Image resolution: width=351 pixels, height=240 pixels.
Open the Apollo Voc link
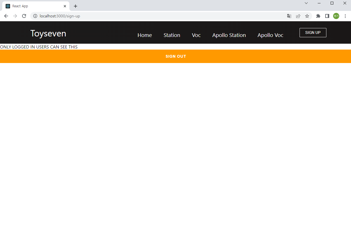[x=270, y=35]
